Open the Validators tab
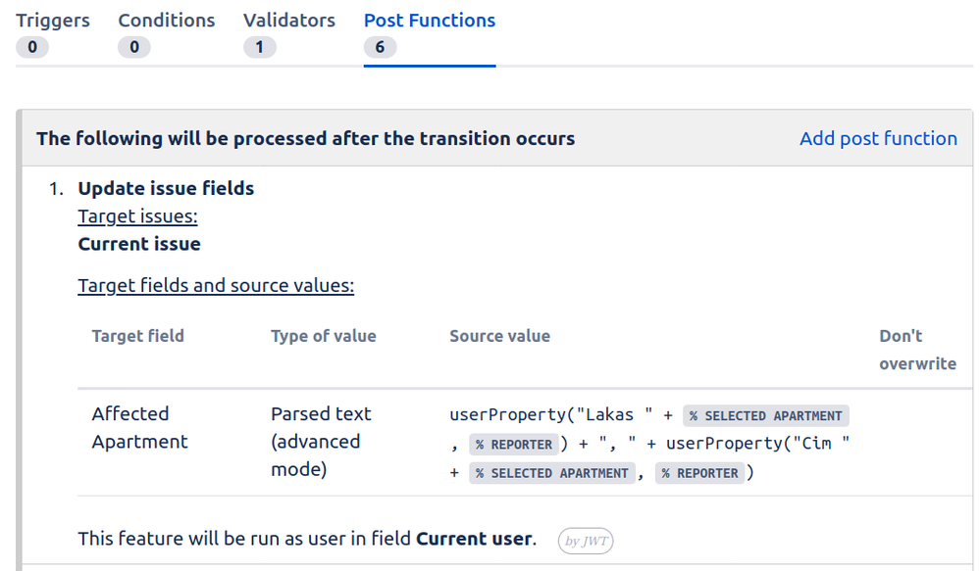The height and width of the screenshot is (571, 980). [x=288, y=21]
